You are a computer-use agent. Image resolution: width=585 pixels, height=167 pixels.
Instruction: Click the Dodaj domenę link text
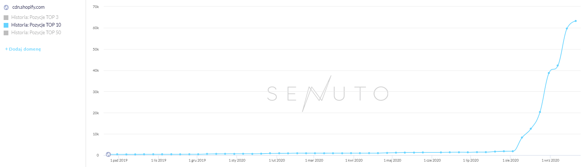point(25,49)
